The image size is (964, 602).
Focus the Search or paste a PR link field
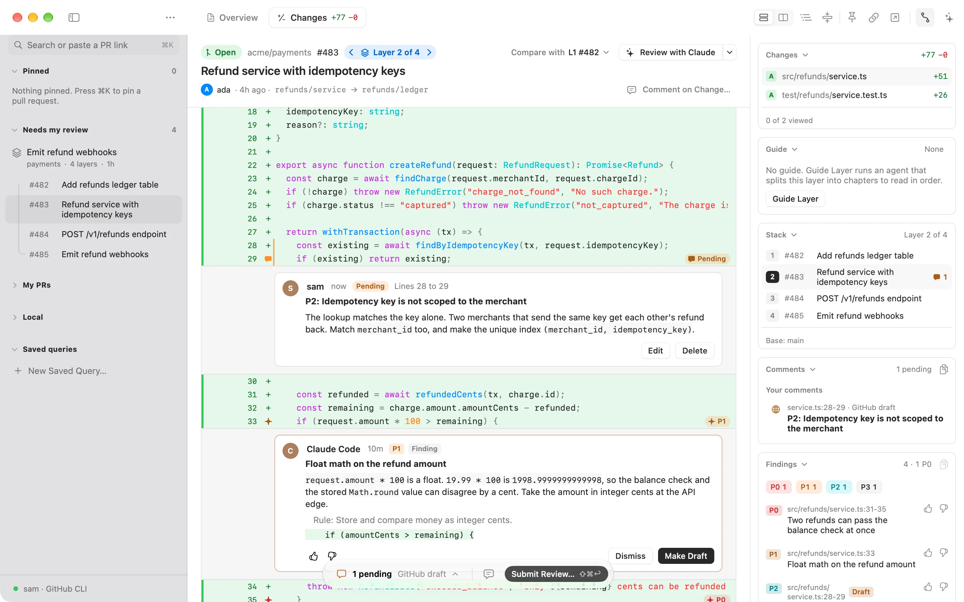pos(94,45)
